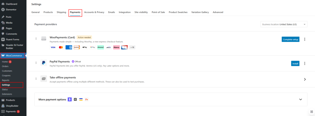Click the Mastercard logo
This screenshot has width=315, height=116.
point(61,47)
